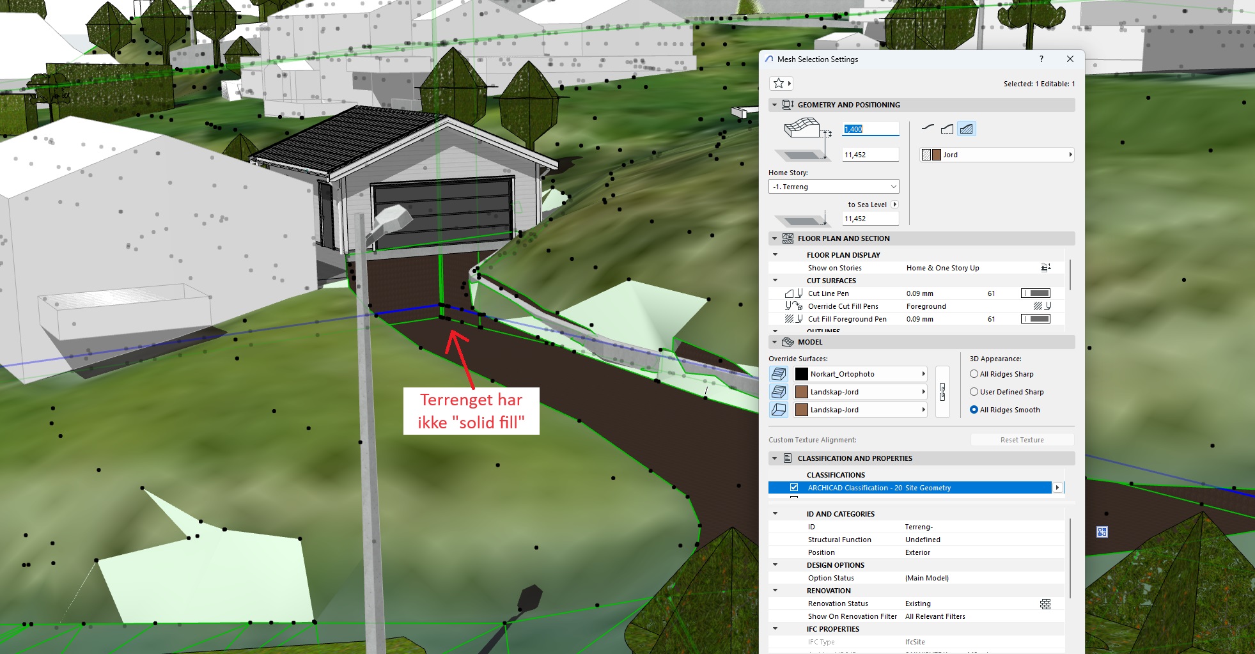Toggle the top surface override icon
1255x654 pixels.
[x=779, y=374]
